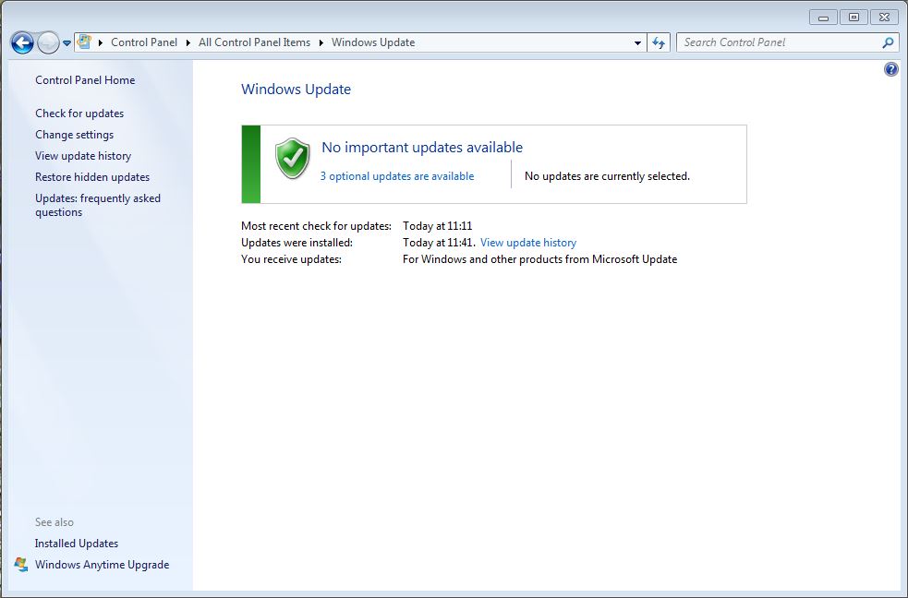This screenshot has height=598, width=908.
Task: Select the Windows Update breadcrumb
Action: click(x=373, y=42)
